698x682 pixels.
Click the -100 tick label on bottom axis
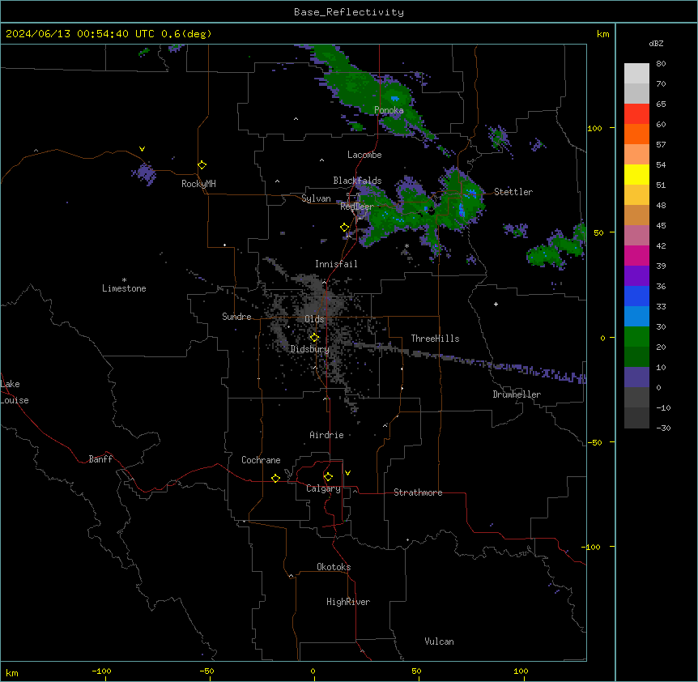click(101, 671)
